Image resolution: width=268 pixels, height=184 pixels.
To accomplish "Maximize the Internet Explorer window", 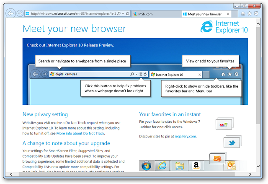I will click(245, 6).
